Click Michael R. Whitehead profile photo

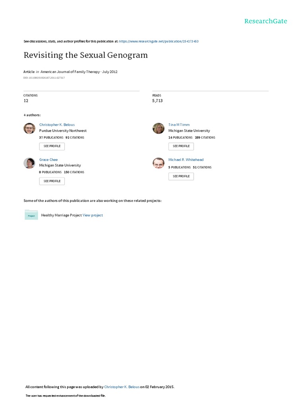coord(158,163)
